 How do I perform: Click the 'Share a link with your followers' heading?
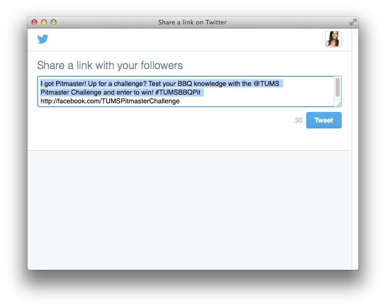110,66
